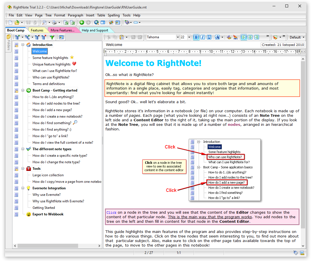The height and width of the screenshot is (261, 317).
Task: Open a notebook using the folder icon
Action: (x=17, y=22)
